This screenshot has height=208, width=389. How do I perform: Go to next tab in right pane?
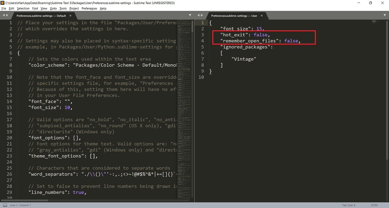[x=202, y=15]
